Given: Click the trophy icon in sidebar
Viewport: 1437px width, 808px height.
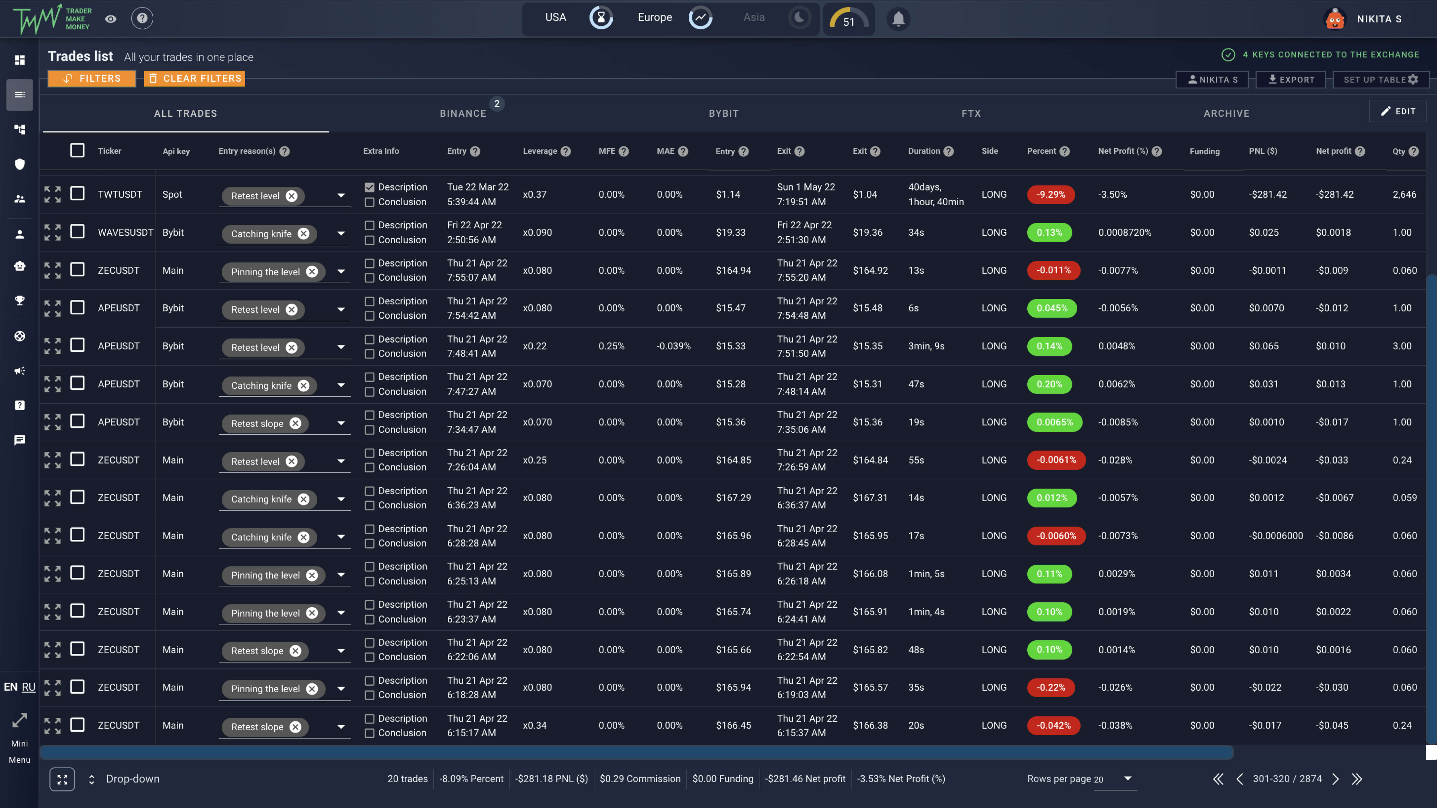Looking at the screenshot, I should 20,300.
